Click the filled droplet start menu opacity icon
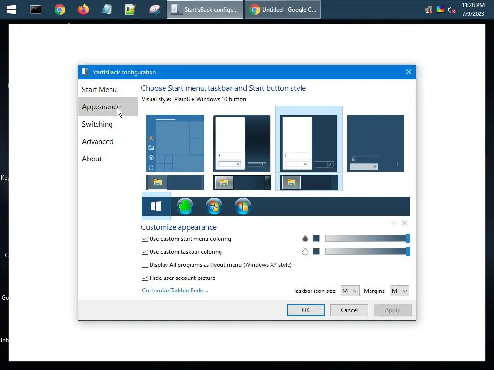494x370 pixels. pyautogui.click(x=305, y=238)
